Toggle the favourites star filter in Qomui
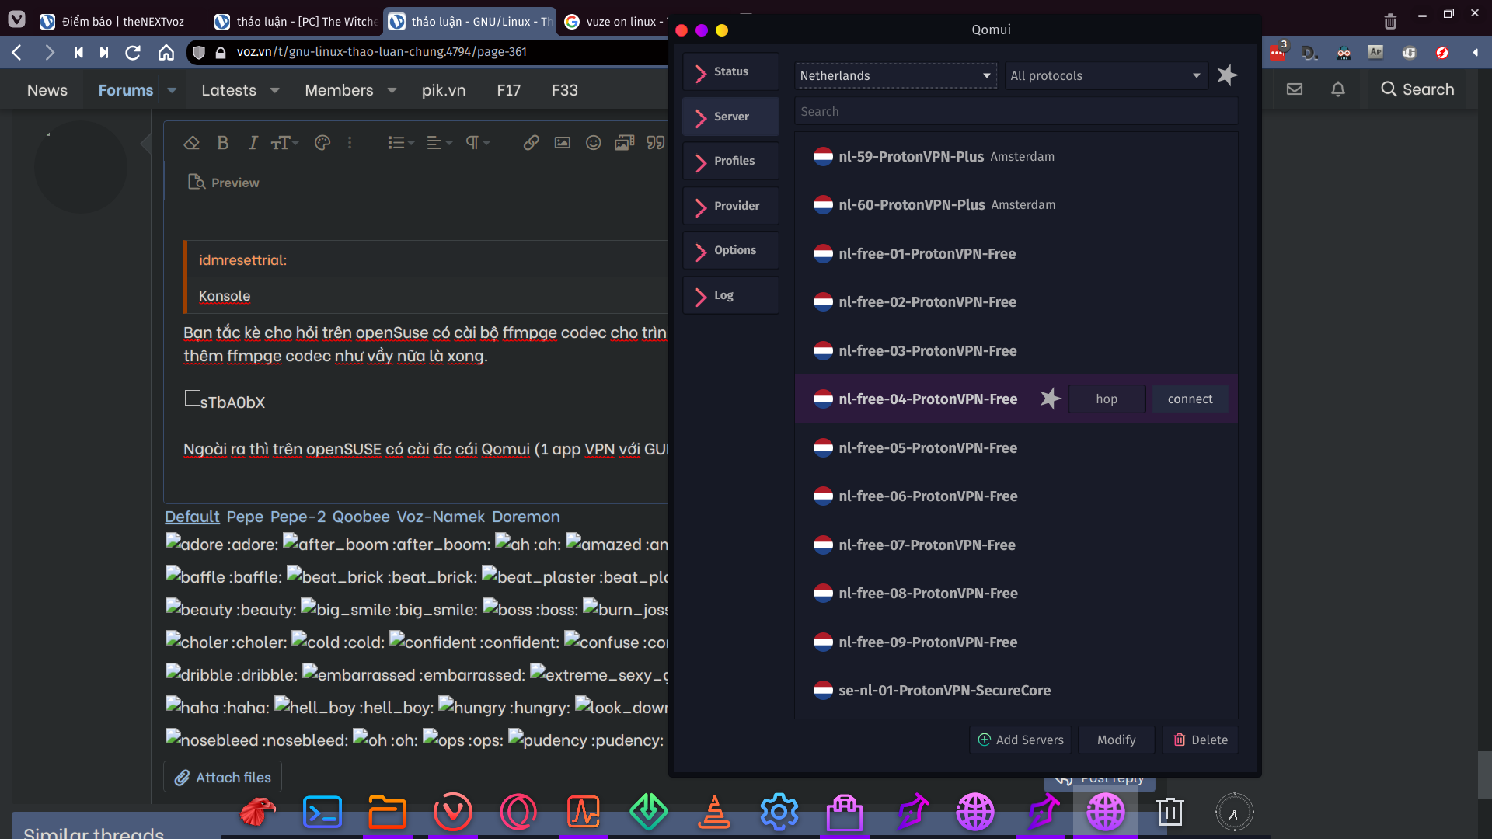This screenshot has height=839, width=1492. click(1227, 75)
